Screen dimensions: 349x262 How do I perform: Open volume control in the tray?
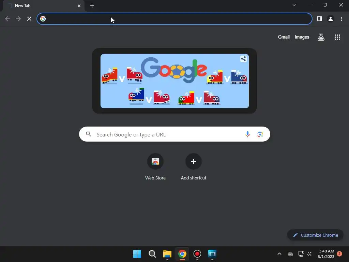(x=309, y=254)
